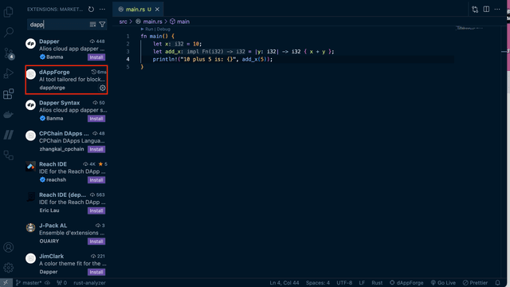The image size is (510, 287).
Task: Install the Reach IDE by reachsh
Action: (x=96, y=180)
